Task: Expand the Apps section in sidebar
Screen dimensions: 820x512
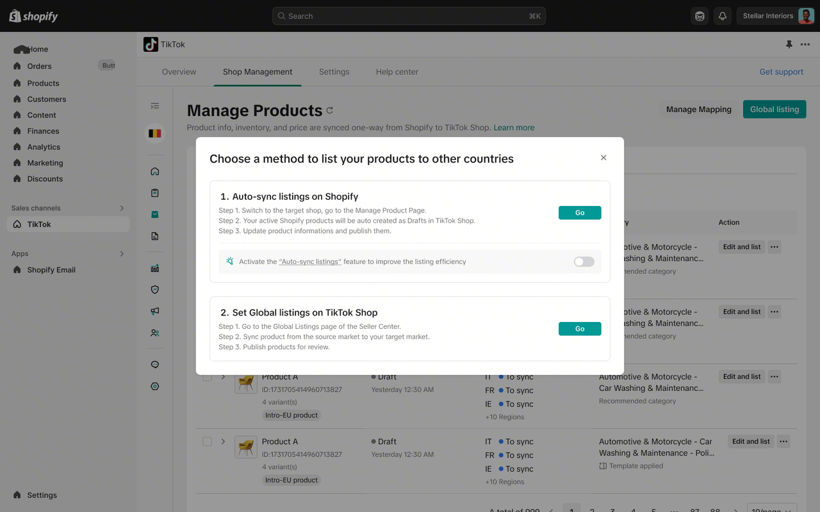Action: point(122,254)
